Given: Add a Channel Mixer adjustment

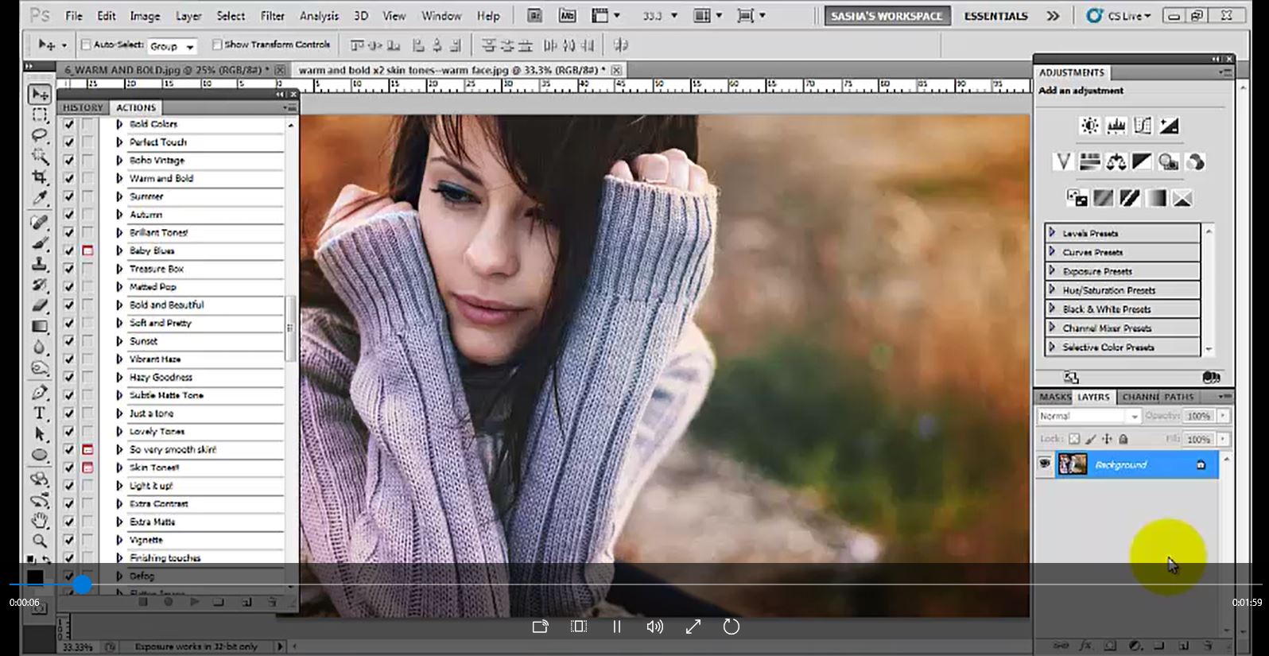Looking at the screenshot, I should (x=1194, y=162).
